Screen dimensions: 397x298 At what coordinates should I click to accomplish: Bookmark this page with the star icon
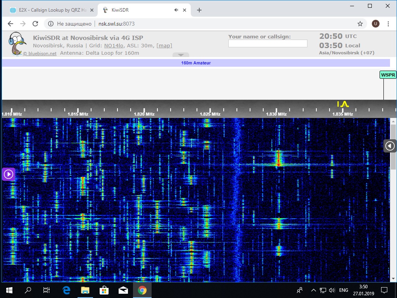pyautogui.click(x=360, y=24)
